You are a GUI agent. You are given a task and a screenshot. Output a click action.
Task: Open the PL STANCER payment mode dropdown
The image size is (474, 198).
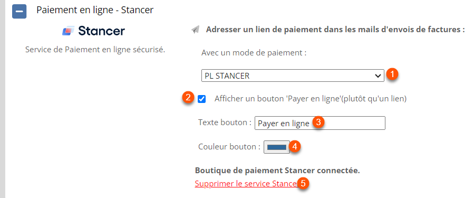coord(293,76)
